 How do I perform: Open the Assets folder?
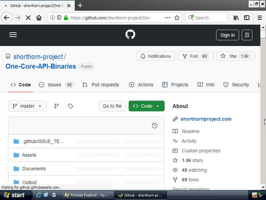click(29, 155)
